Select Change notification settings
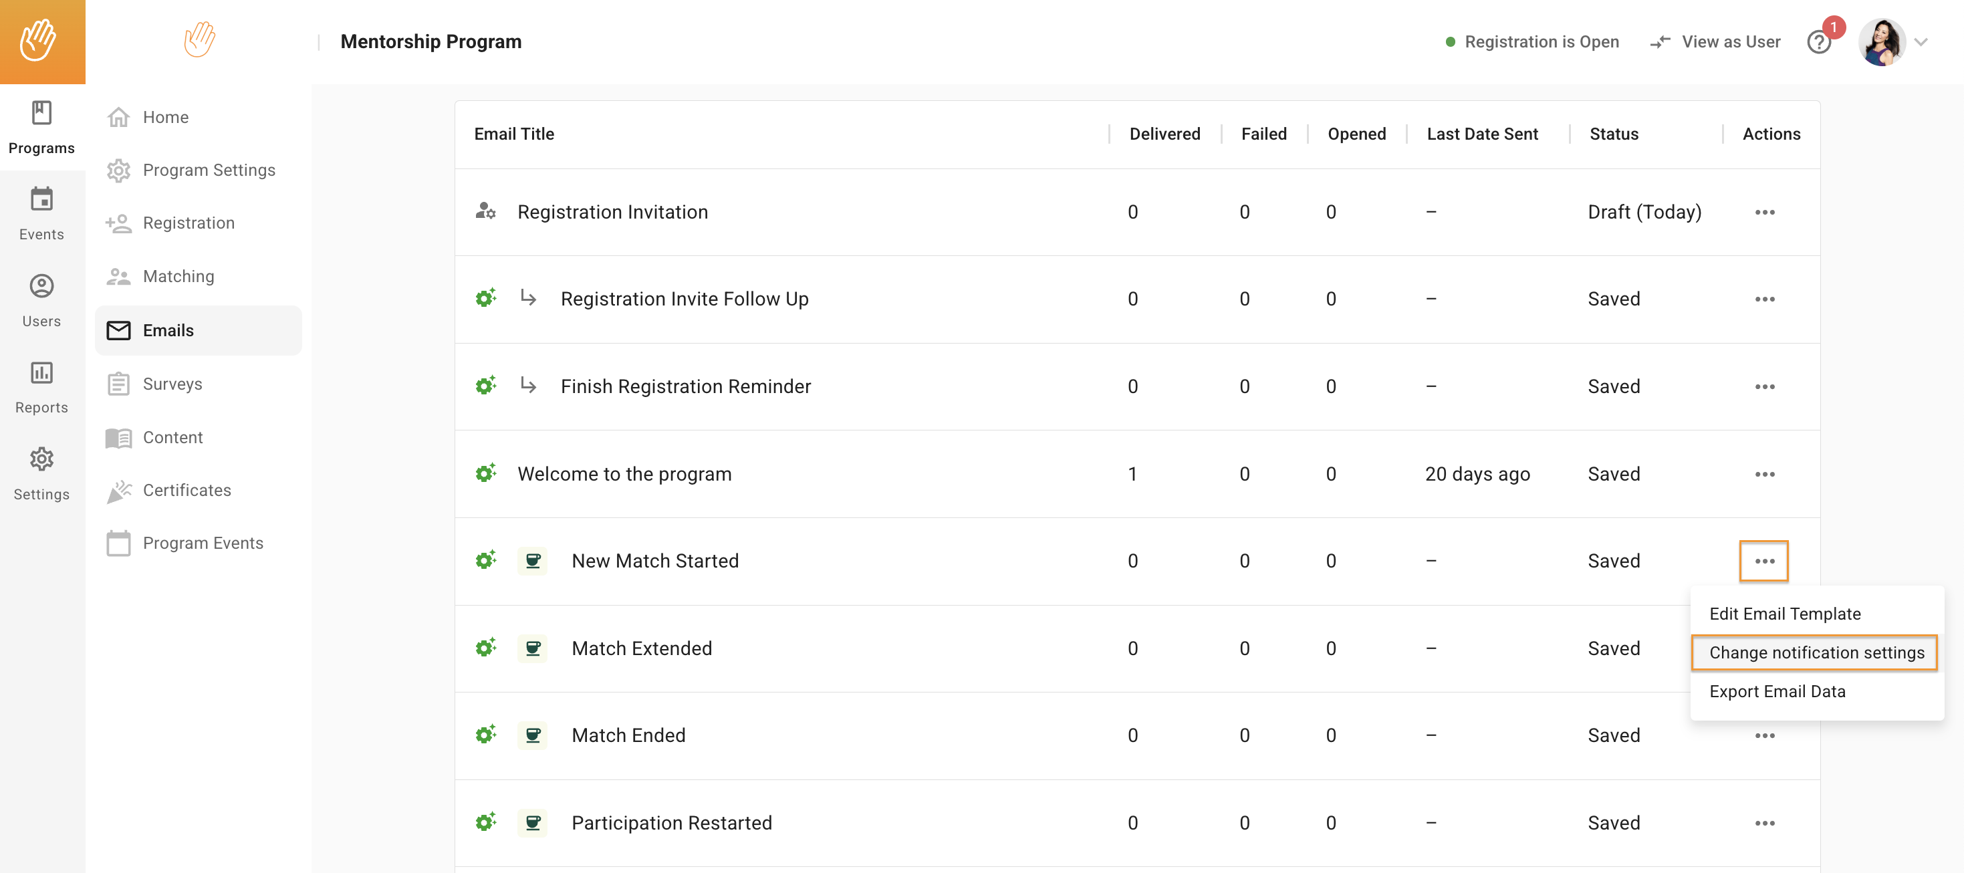Screen dimensions: 1964x873 pos(1816,652)
